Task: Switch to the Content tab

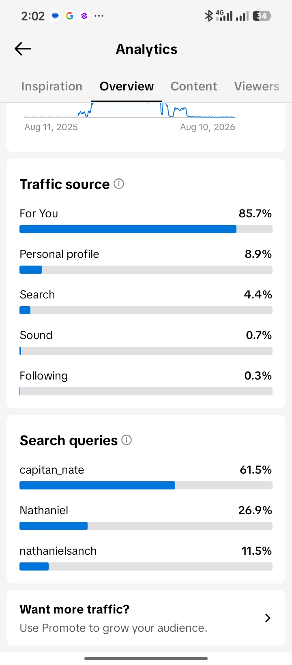Action: point(194,86)
